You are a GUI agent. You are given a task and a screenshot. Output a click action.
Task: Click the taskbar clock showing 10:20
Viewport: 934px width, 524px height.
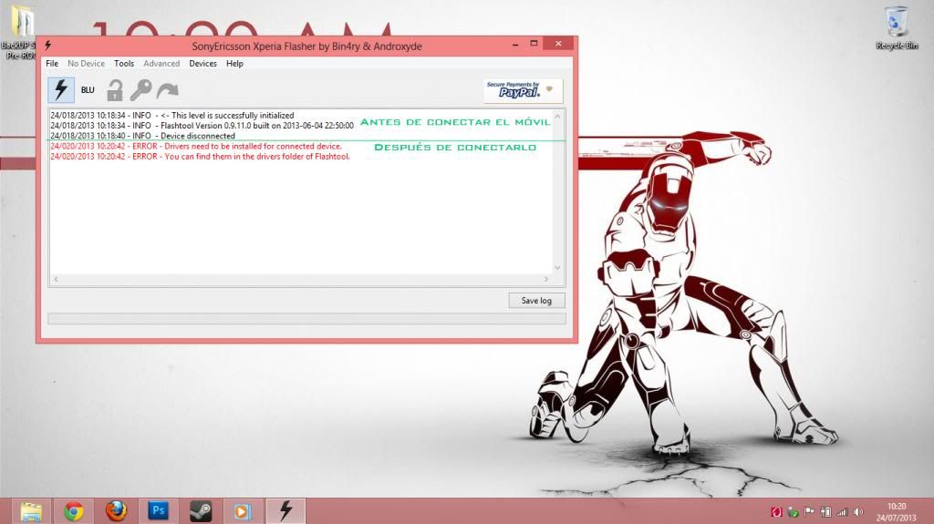(897, 512)
